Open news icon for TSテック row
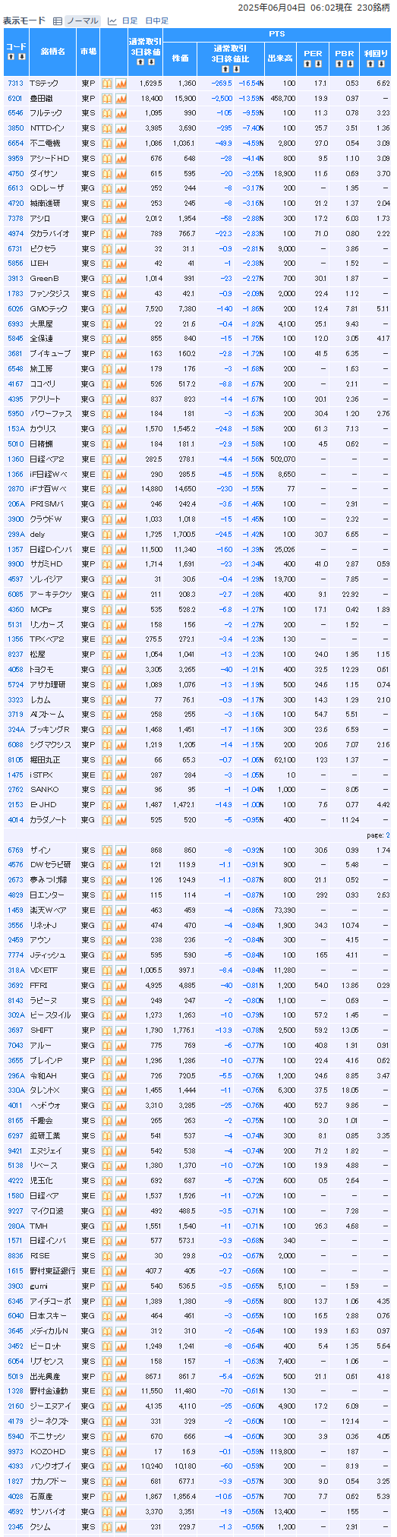Image resolution: width=397 pixels, height=1537 pixels. click(x=107, y=83)
